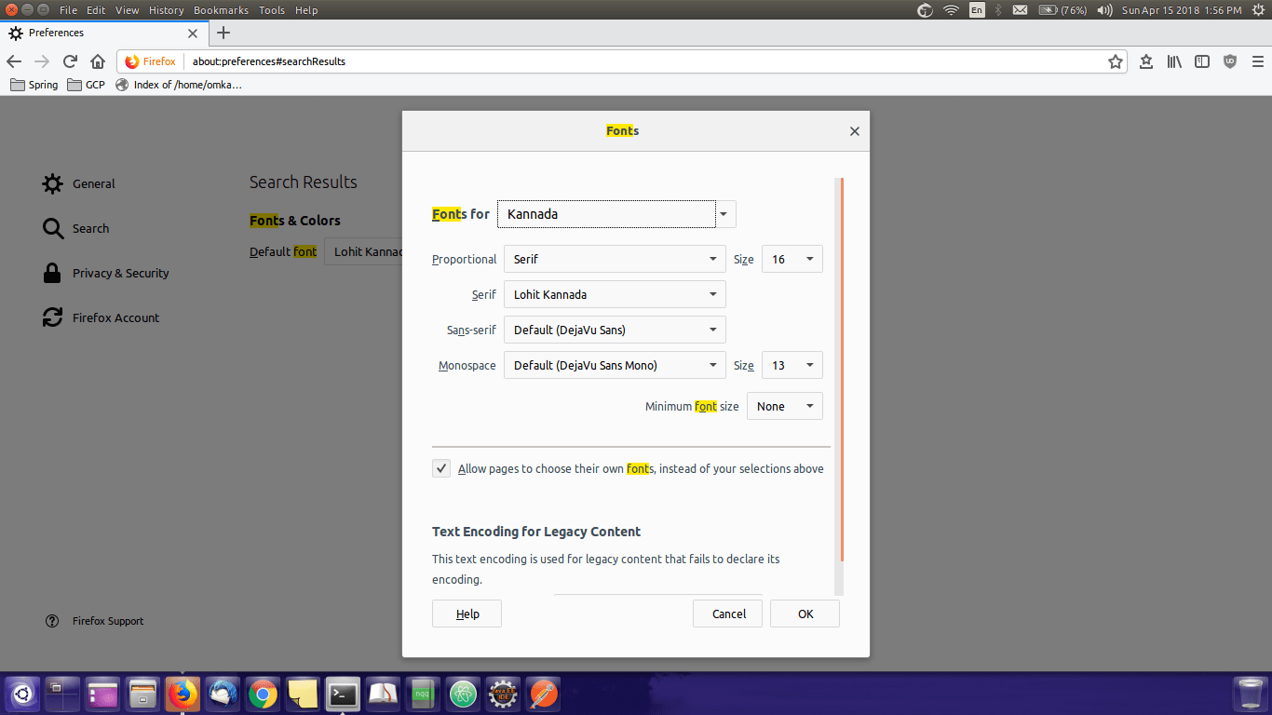The height and width of the screenshot is (715, 1272).
Task: Show the bookmarks menu toolbar icon
Action: [1146, 61]
